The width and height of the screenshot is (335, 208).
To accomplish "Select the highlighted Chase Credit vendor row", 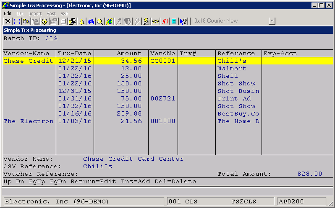I will click(168, 61).
